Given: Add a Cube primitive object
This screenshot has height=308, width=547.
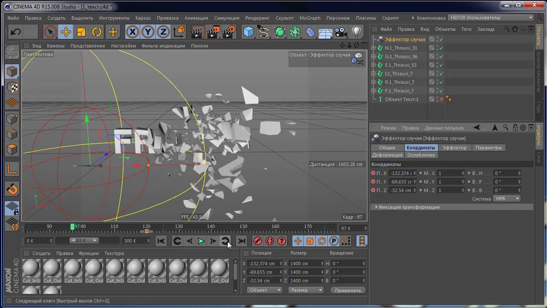Looking at the screenshot, I should tap(249, 32).
